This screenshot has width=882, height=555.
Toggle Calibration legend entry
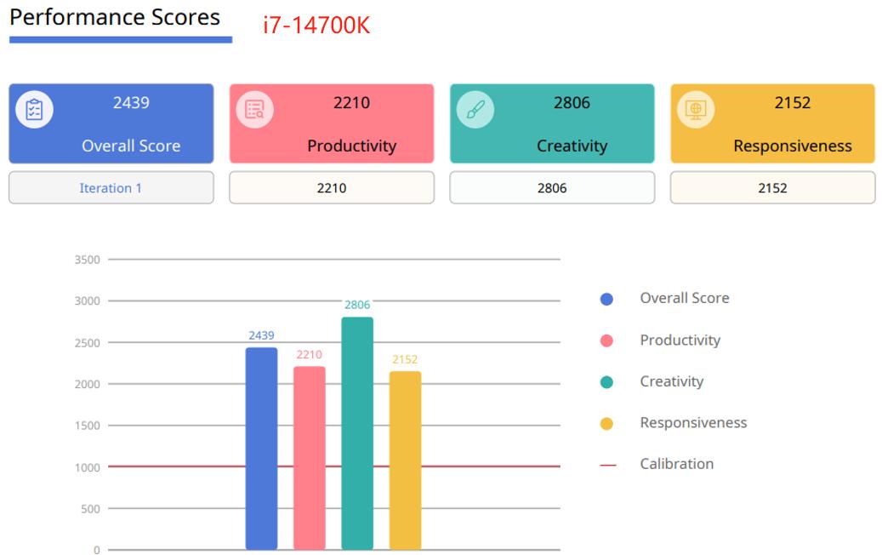(657, 464)
